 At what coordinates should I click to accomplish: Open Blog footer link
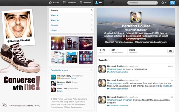(x=66, y=102)
